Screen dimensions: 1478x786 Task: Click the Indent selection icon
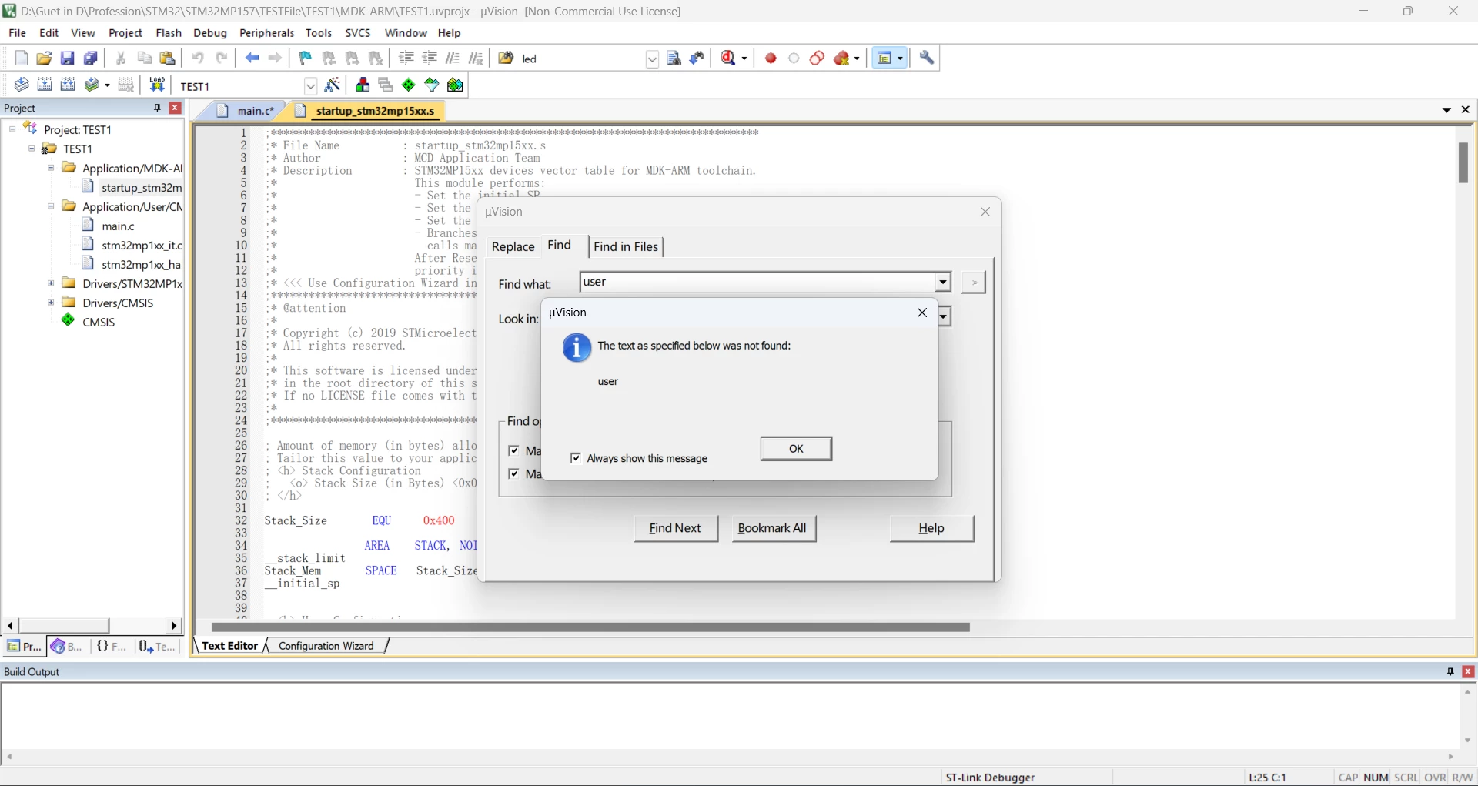[x=406, y=59]
